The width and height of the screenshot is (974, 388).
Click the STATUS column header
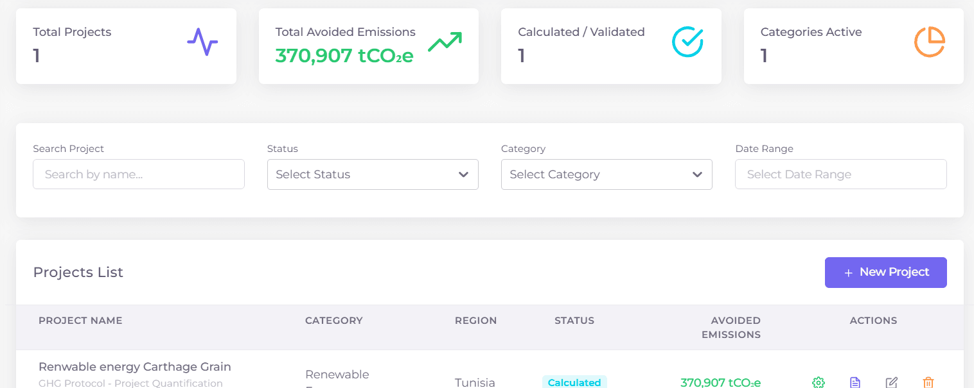pyautogui.click(x=574, y=321)
